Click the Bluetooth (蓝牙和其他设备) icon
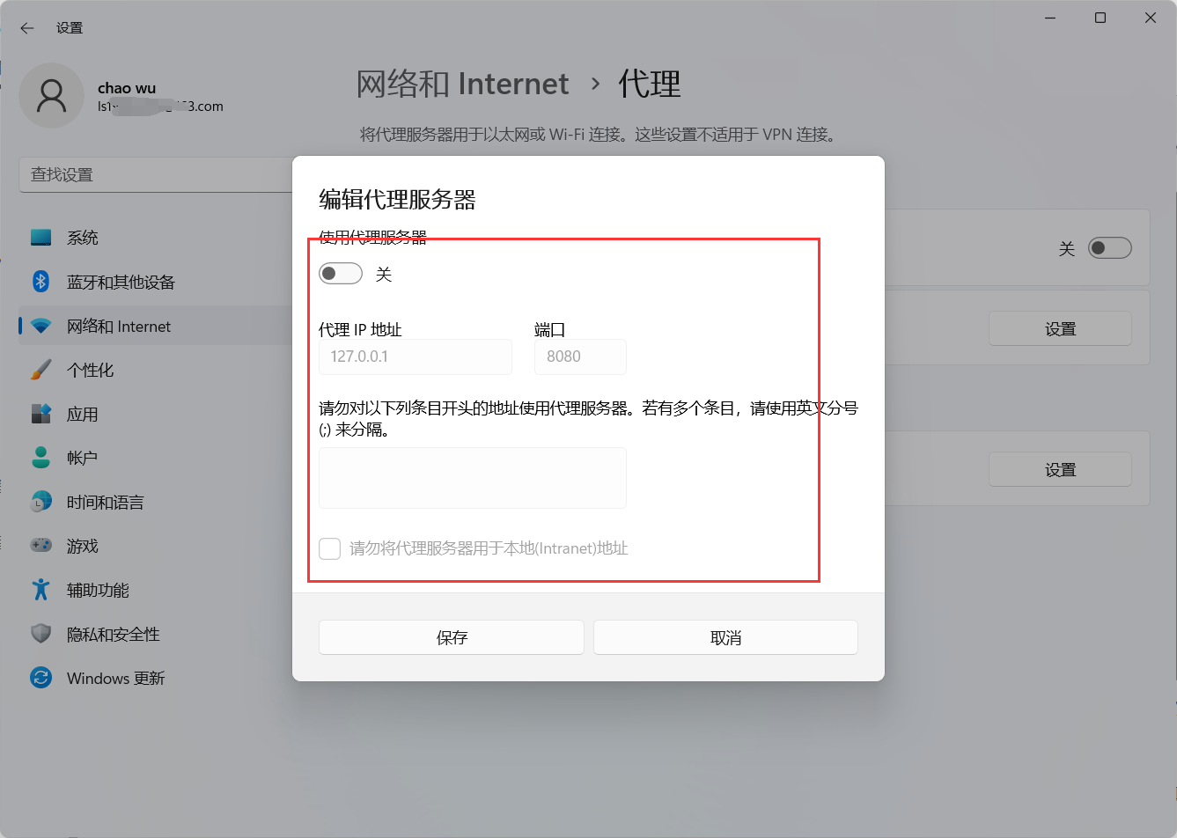The image size is (1177, 838). (40, 282)
